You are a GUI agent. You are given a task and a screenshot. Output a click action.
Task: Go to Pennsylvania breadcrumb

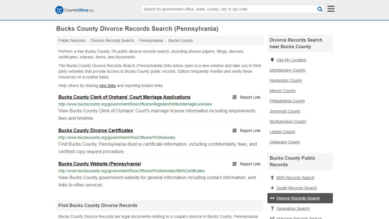pyautogui.click(x=151, y=40)
